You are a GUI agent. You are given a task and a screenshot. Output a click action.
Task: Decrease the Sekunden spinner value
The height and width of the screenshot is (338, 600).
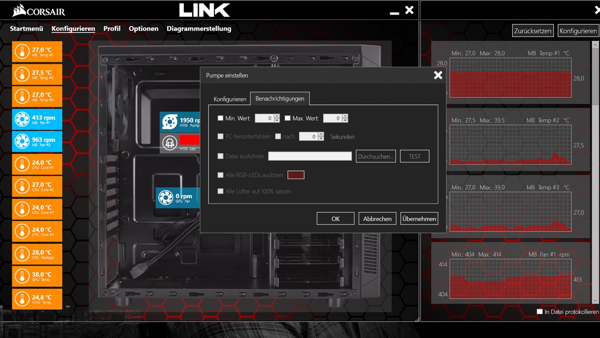tap(321, 138)
